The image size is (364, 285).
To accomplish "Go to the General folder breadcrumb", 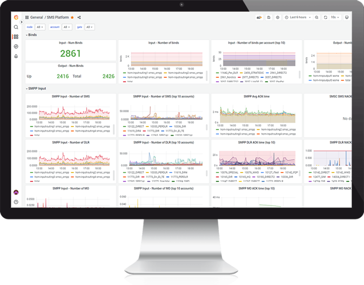I will (37, 17).
